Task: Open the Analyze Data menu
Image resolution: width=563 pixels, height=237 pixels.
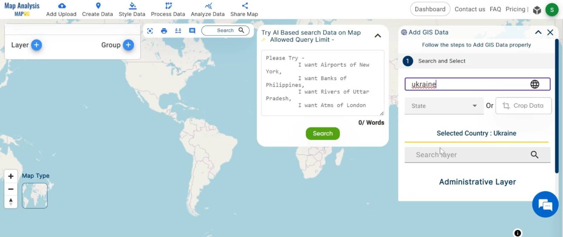Action: tap(208, 10)
